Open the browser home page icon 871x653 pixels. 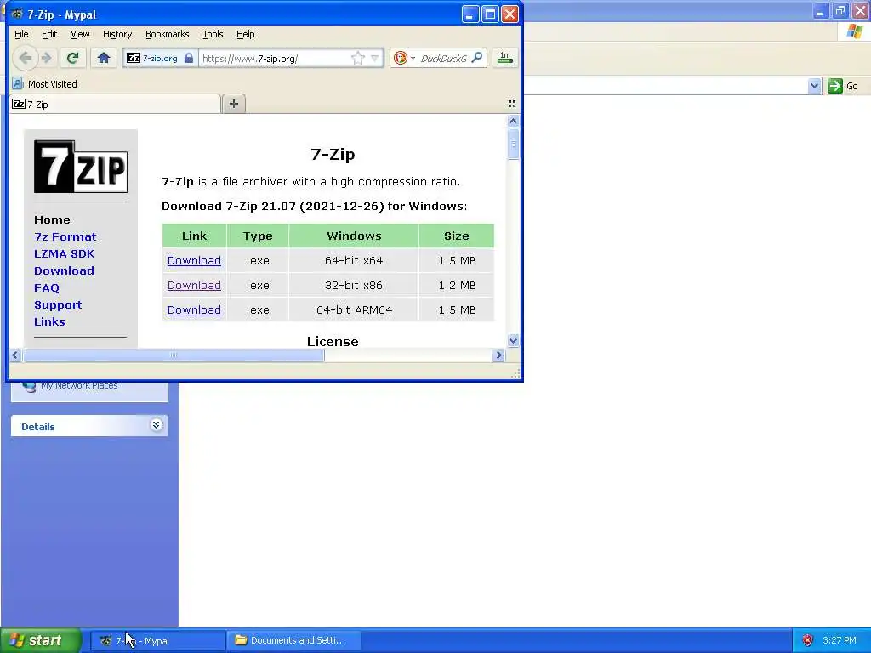tap(103, 58)
